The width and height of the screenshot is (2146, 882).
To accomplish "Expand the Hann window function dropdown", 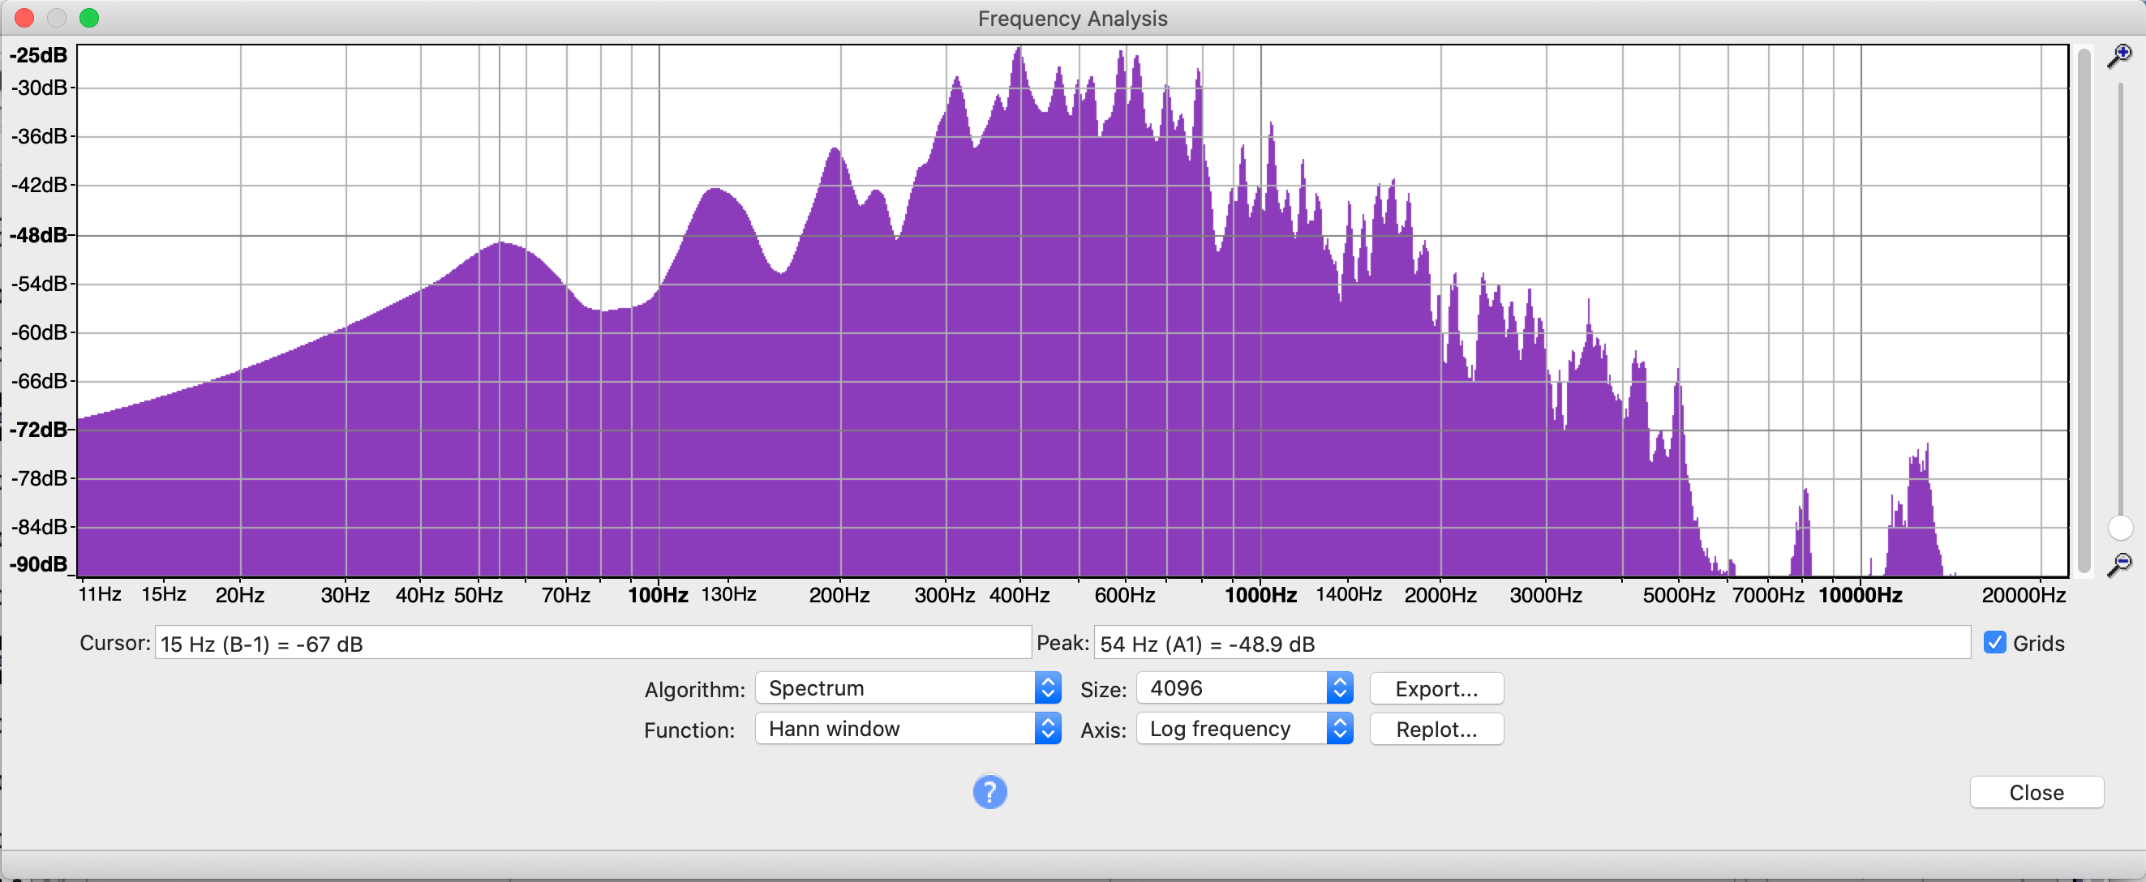I will coord(908,729).
